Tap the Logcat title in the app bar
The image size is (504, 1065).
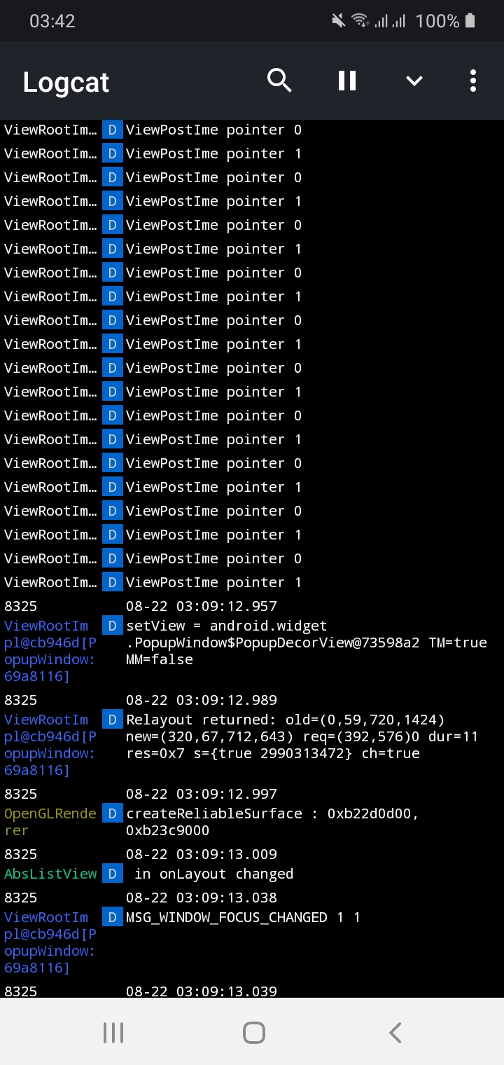coord(65,82)
